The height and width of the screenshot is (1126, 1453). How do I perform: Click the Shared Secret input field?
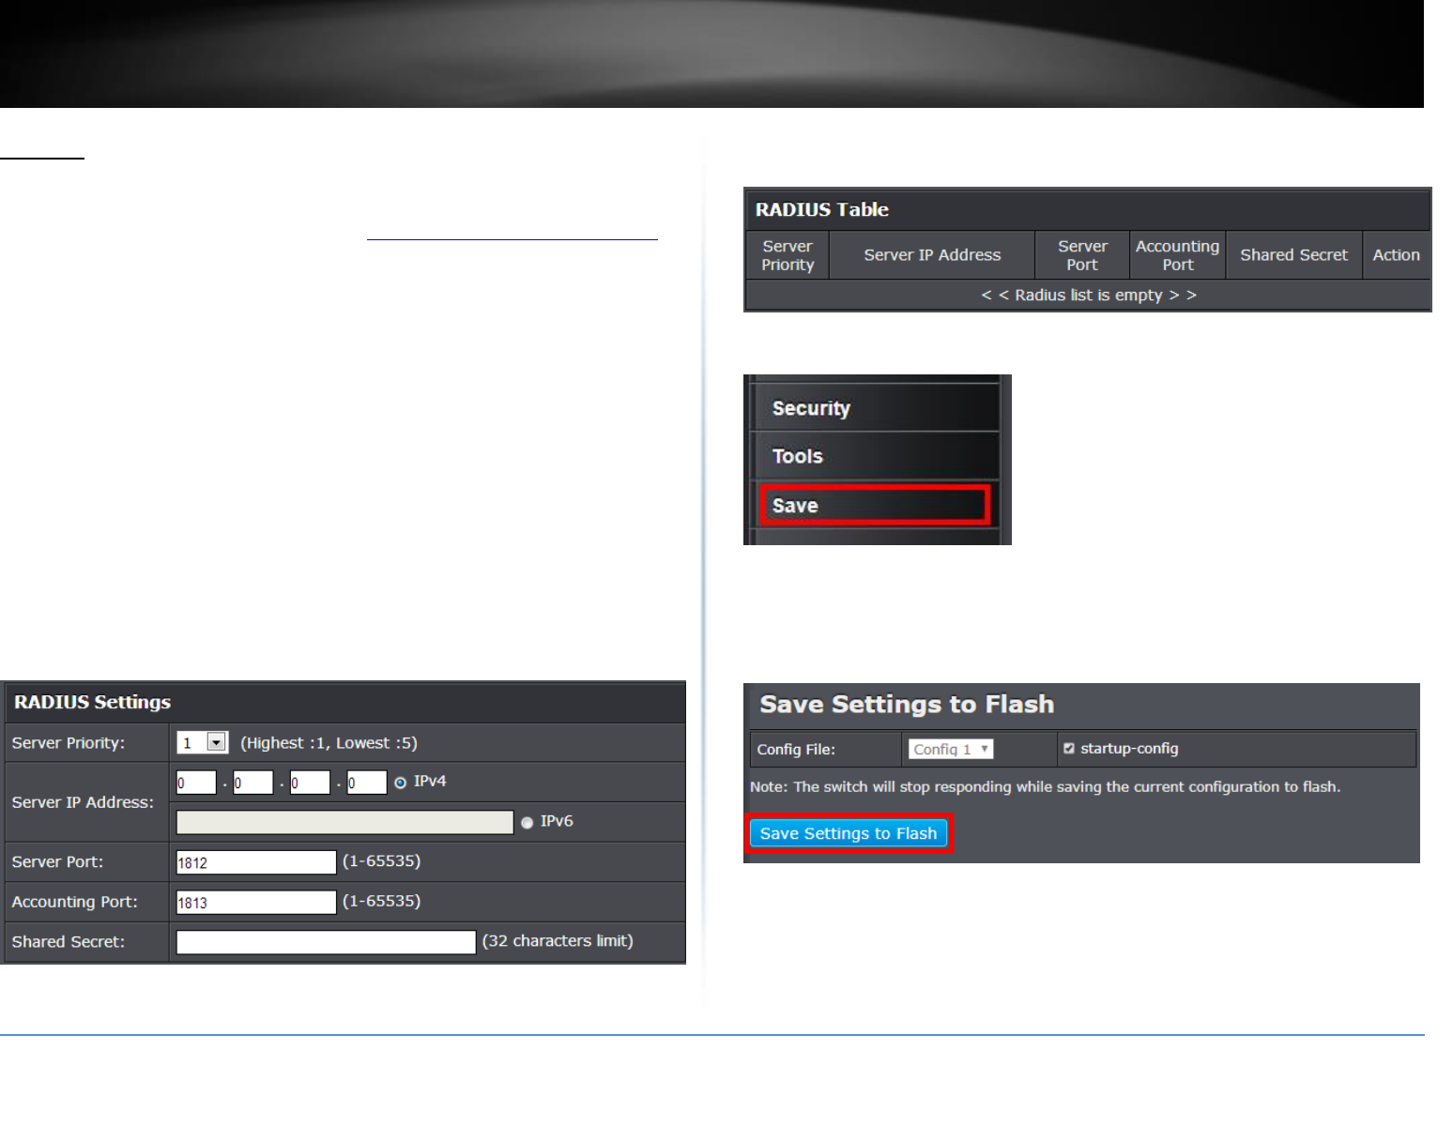pos(326,942)
